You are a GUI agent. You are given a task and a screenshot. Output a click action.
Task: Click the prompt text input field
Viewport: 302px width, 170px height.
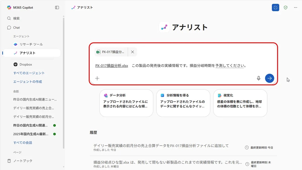pos(183,66)
